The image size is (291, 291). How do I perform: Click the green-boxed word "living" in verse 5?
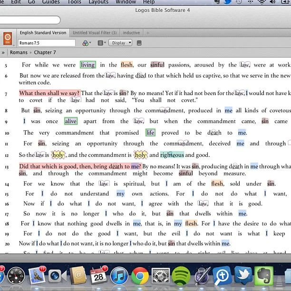click(88, 65)
